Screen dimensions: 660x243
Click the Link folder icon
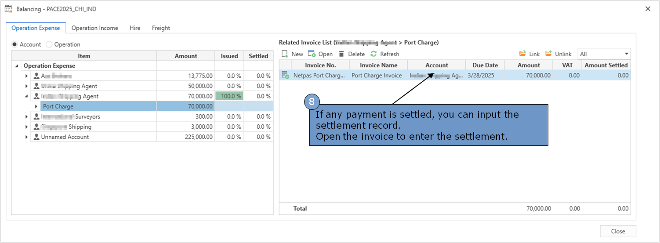(x=522, y=54)
